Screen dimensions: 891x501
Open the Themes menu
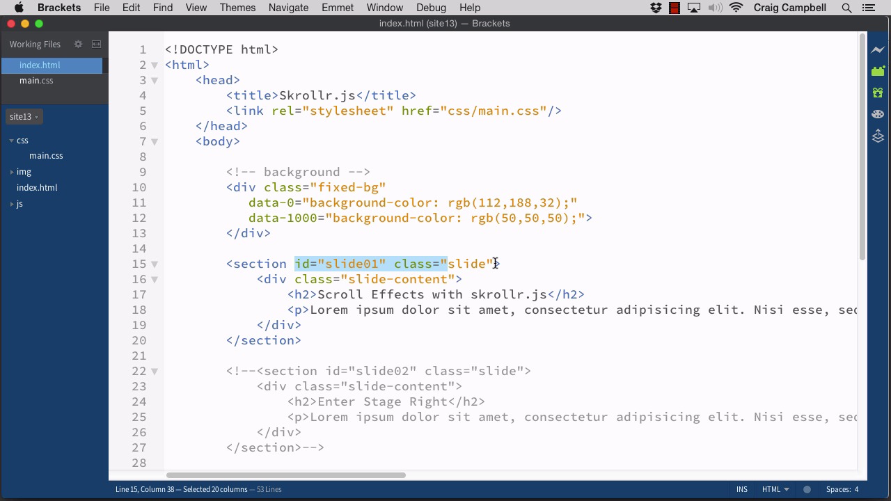(x=237, y=8)
